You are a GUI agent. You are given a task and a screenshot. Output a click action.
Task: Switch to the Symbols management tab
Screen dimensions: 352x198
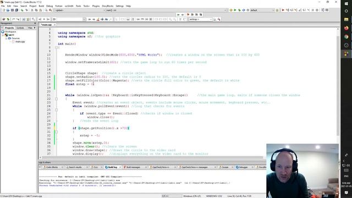coord(20,28)
